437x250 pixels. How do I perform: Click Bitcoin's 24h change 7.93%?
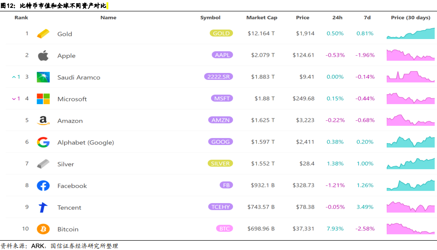coord(335,229)
